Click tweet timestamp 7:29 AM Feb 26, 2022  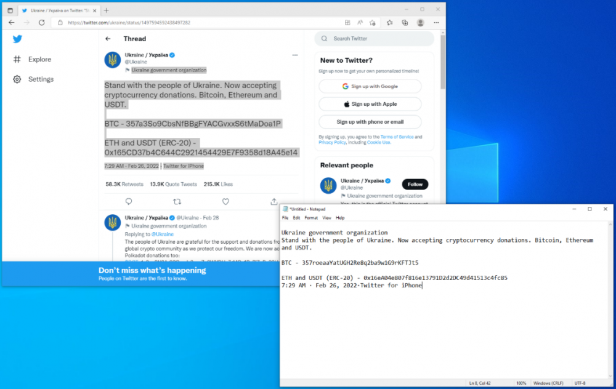point(131,166)
